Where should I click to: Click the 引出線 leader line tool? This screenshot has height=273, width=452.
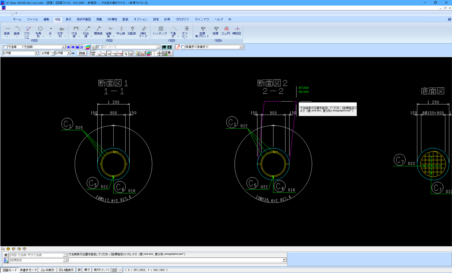pos(86,31)
